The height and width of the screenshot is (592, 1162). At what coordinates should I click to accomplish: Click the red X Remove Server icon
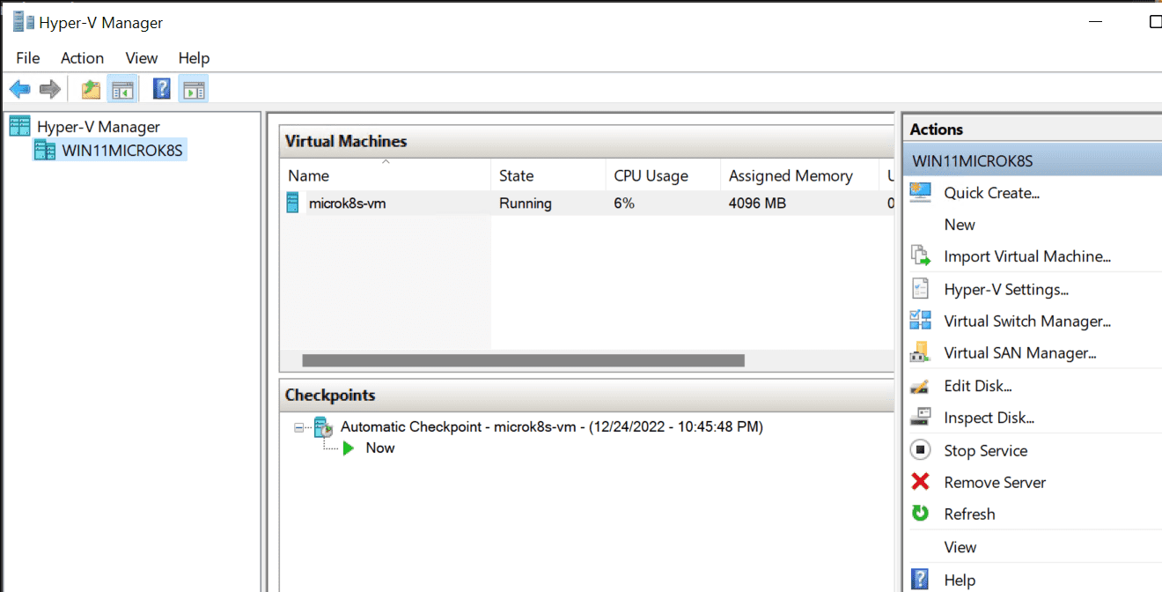921,482
